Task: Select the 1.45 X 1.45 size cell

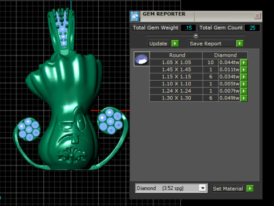Action: coord(176,69)
